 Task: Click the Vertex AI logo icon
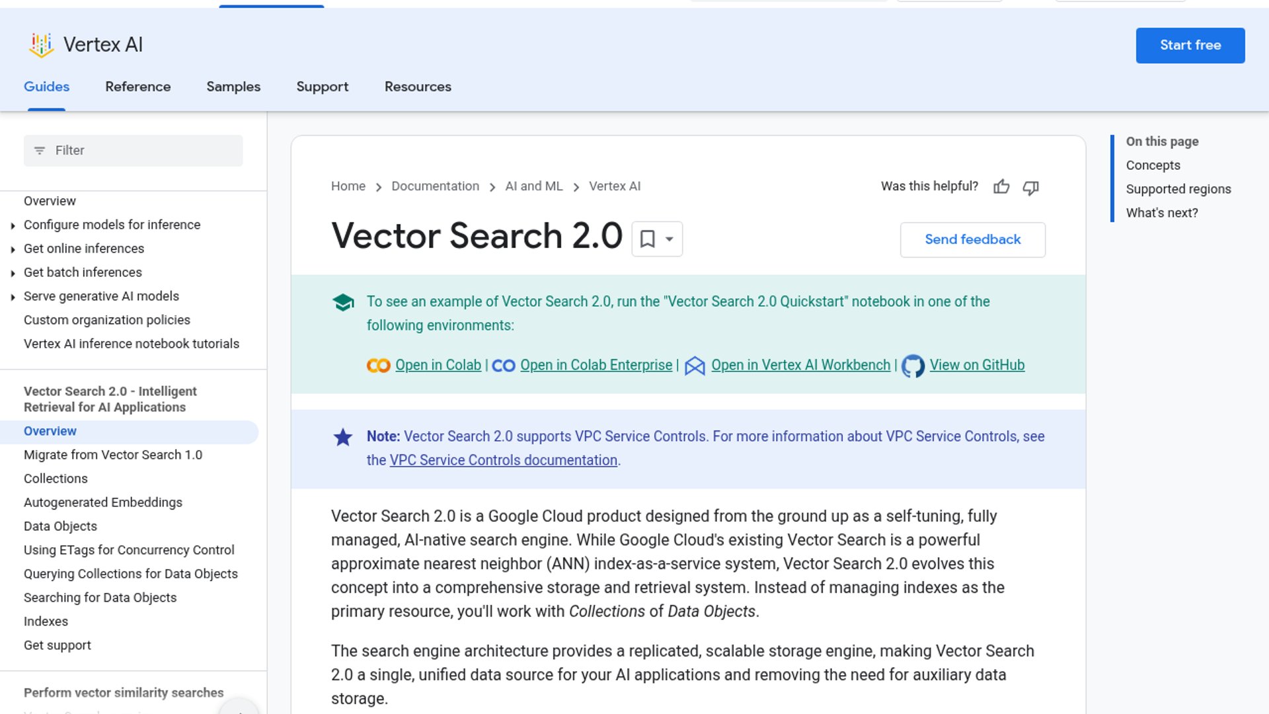click(41, 45)
